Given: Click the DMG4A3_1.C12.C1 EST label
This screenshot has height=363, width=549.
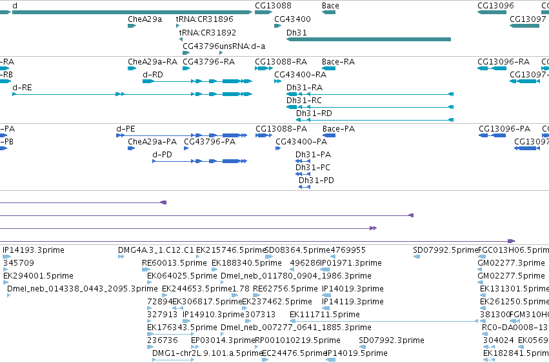Looking at the screenshot, I should tap(156, 250).
